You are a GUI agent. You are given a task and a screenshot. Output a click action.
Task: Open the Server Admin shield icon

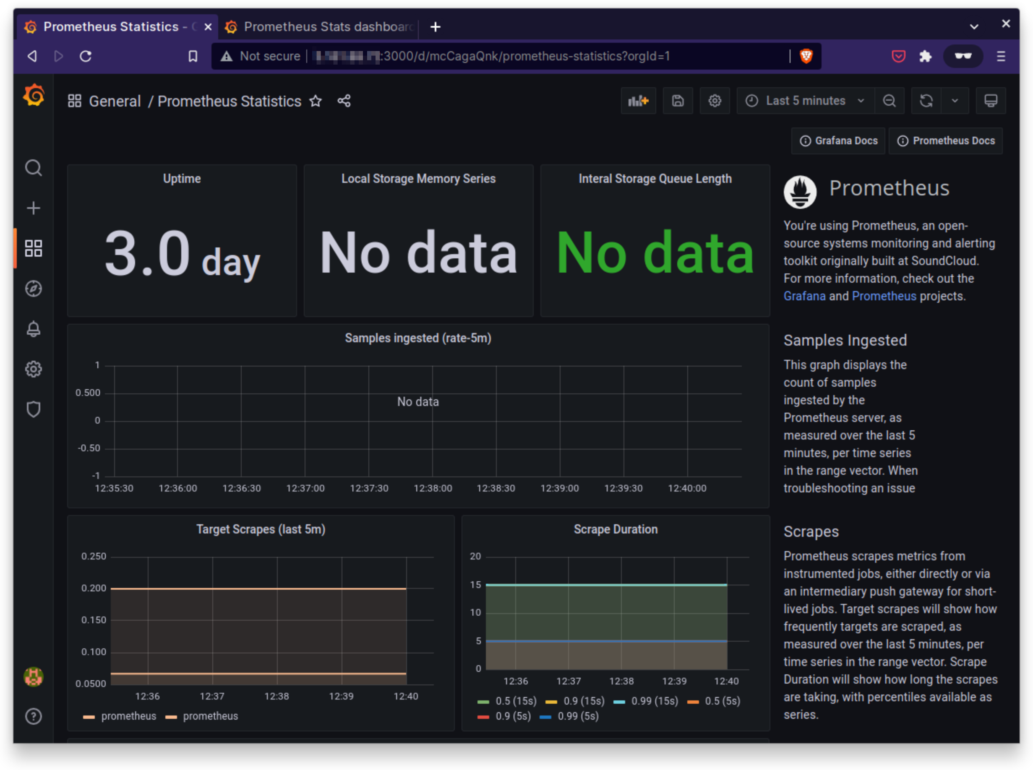(33, 409)
